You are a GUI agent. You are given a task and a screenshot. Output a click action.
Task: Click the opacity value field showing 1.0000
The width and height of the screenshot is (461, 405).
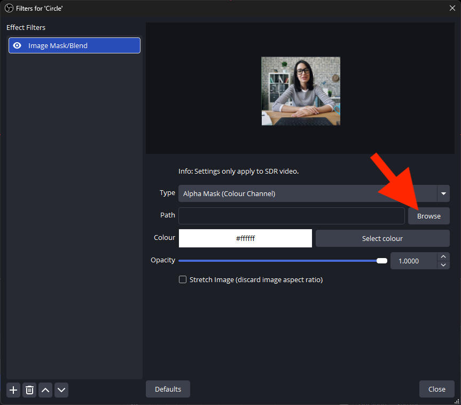pyautogui.click(x=412, y=261)
